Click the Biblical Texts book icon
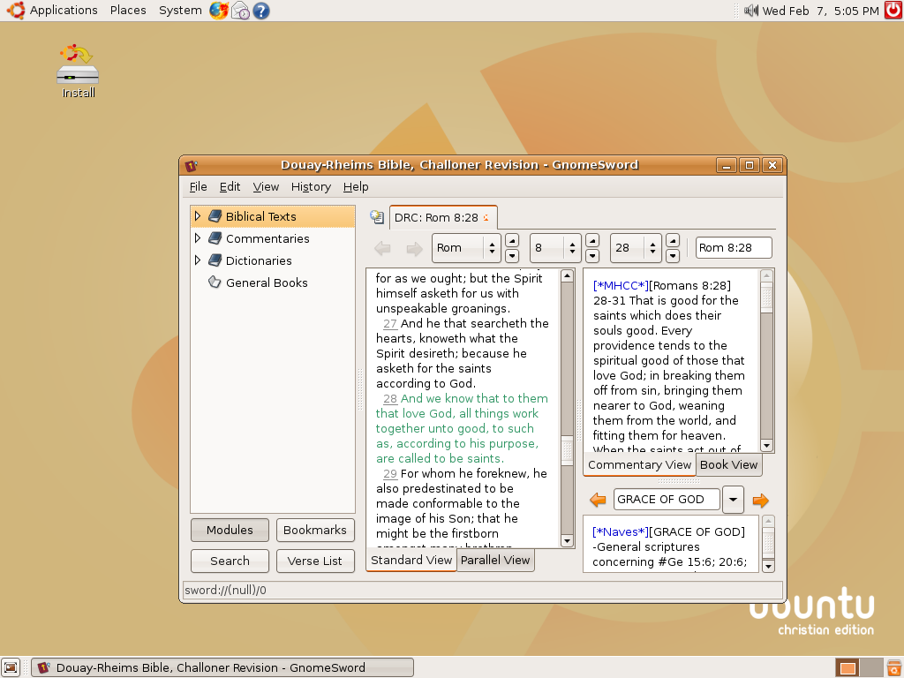This screenshot has height=678, width=904. [215, 216]
